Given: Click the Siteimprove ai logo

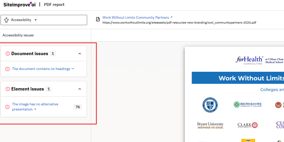Looking at the screenshot, I should pos(19,4).
